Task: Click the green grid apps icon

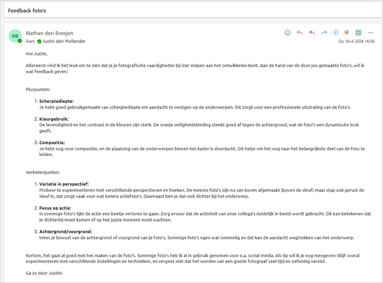Action: pyautogui.click(x=358, y=32)
